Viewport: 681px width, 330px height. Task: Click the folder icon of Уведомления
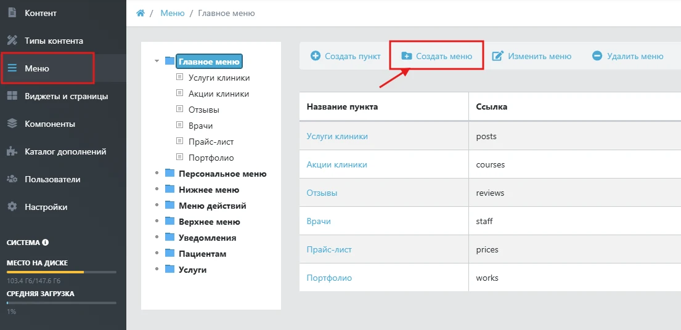click(170, 238)
